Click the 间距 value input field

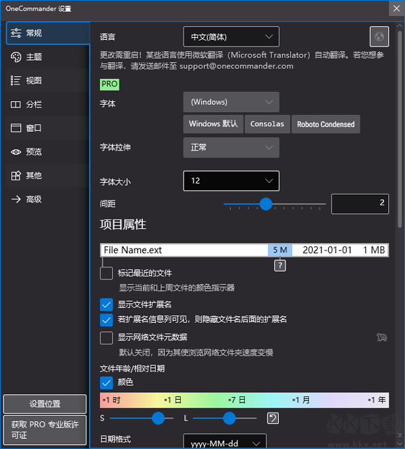tap(360, 204)
